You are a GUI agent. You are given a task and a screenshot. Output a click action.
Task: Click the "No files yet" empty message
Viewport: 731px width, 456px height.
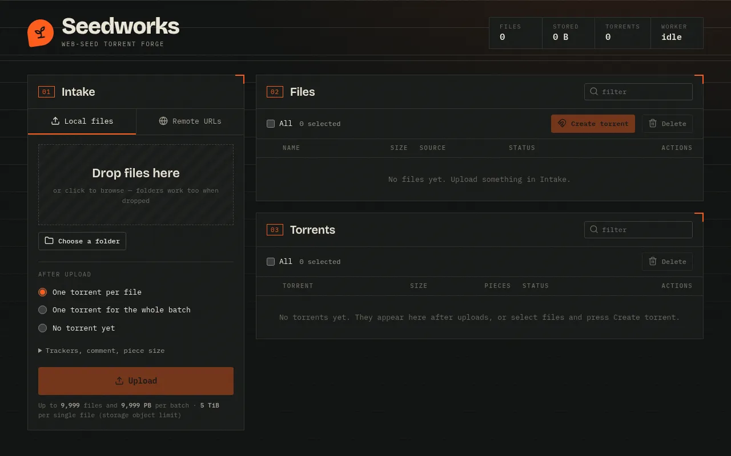479,180
